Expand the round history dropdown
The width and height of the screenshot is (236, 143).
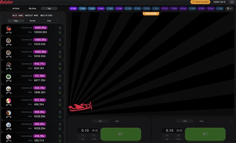coord(229,9)
